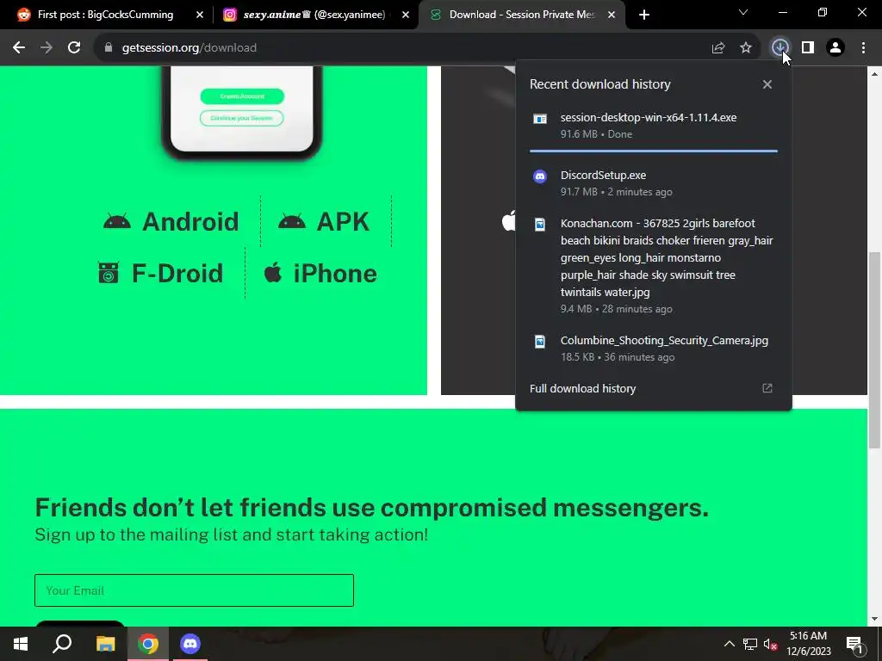
Task: Click the scrollbar down arrow
Action: point(875,620)
